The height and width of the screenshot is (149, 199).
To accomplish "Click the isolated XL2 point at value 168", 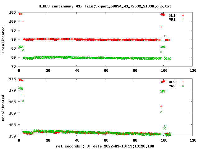I will (23, 95).
